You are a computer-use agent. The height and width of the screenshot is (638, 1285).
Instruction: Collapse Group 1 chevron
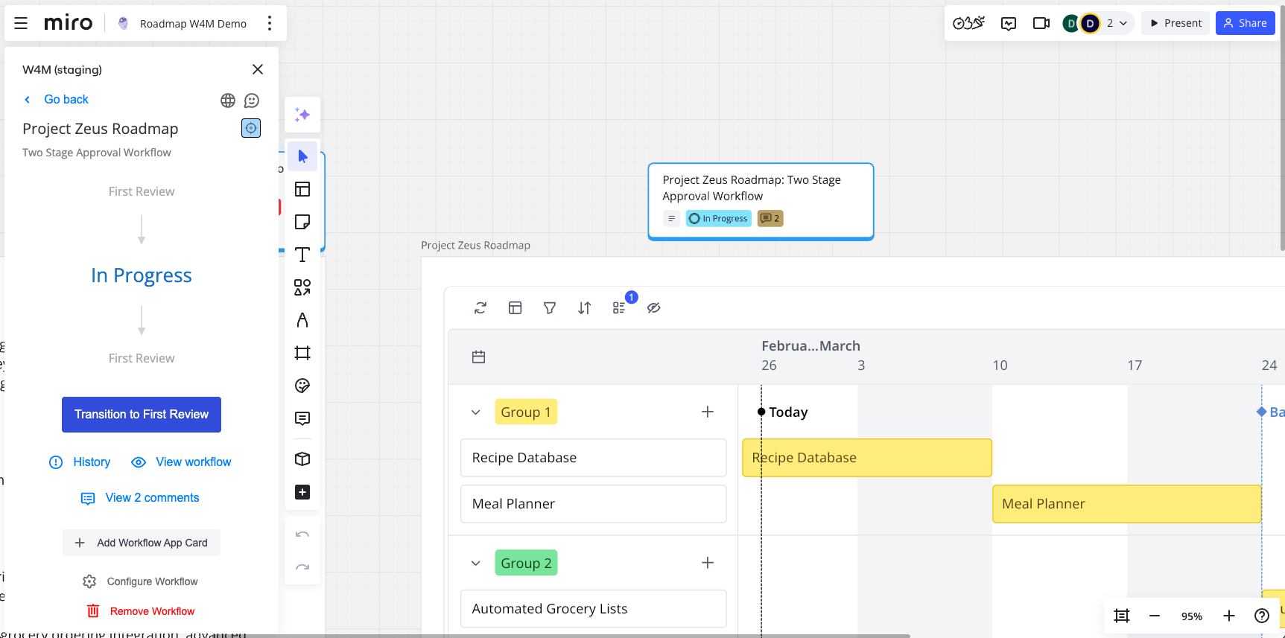pos(476,412)
